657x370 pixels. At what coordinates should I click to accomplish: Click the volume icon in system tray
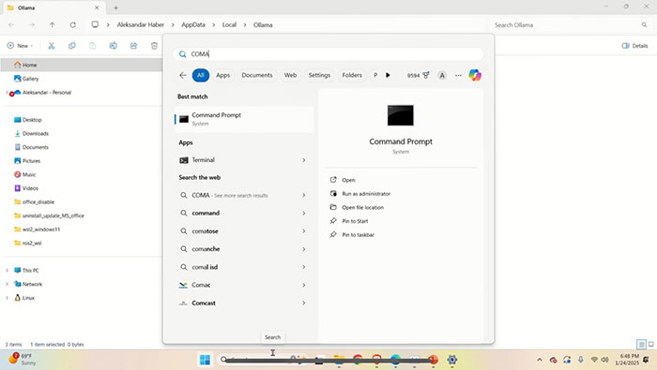click(604, 360)
